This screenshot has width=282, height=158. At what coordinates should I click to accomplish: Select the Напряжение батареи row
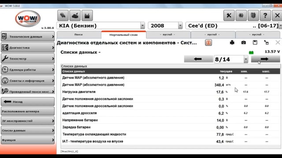point(171,120)
